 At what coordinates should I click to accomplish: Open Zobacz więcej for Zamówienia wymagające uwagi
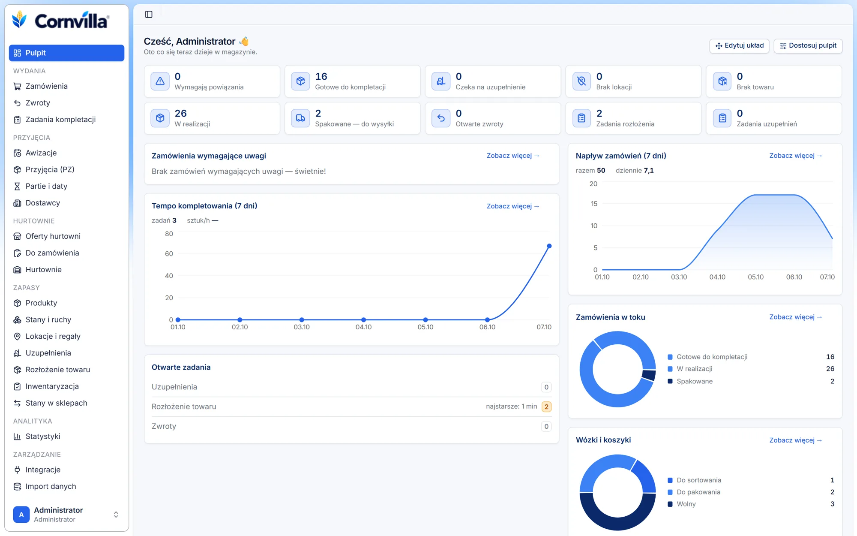tap(513, 156)
